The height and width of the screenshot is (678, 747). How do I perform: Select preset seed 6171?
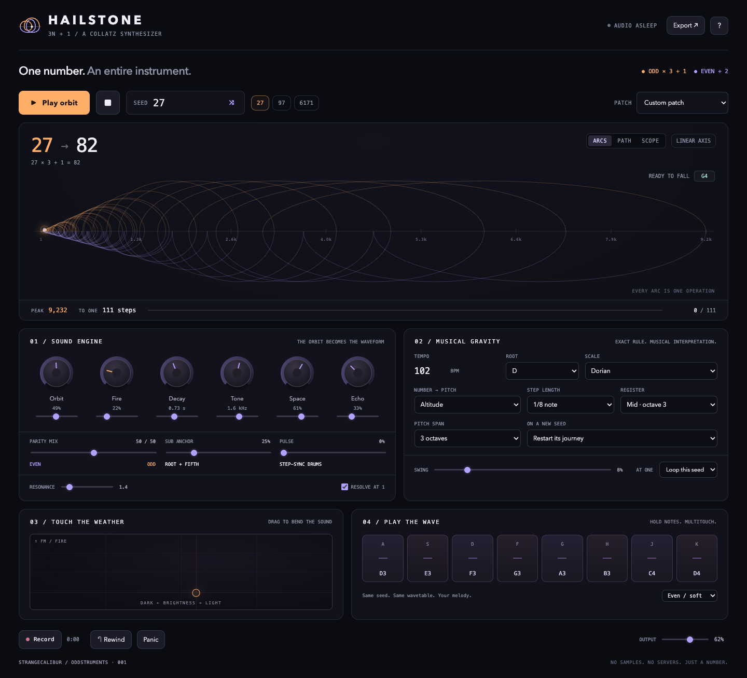point(307,103)
